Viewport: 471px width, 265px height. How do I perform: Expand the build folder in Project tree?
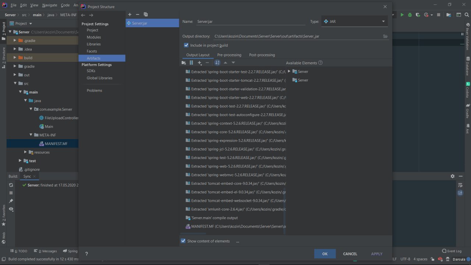point(15,58)
